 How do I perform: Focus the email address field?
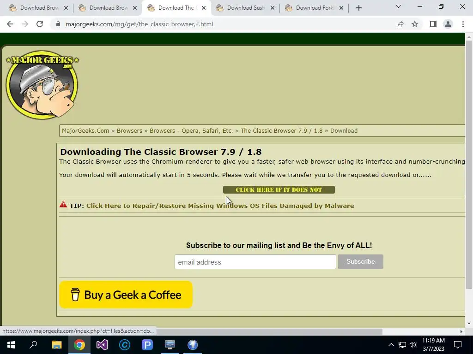255,262
